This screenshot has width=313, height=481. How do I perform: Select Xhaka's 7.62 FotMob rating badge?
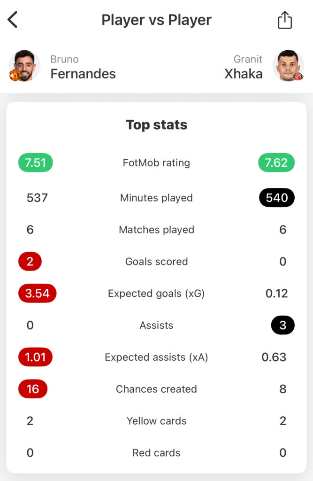276,163
